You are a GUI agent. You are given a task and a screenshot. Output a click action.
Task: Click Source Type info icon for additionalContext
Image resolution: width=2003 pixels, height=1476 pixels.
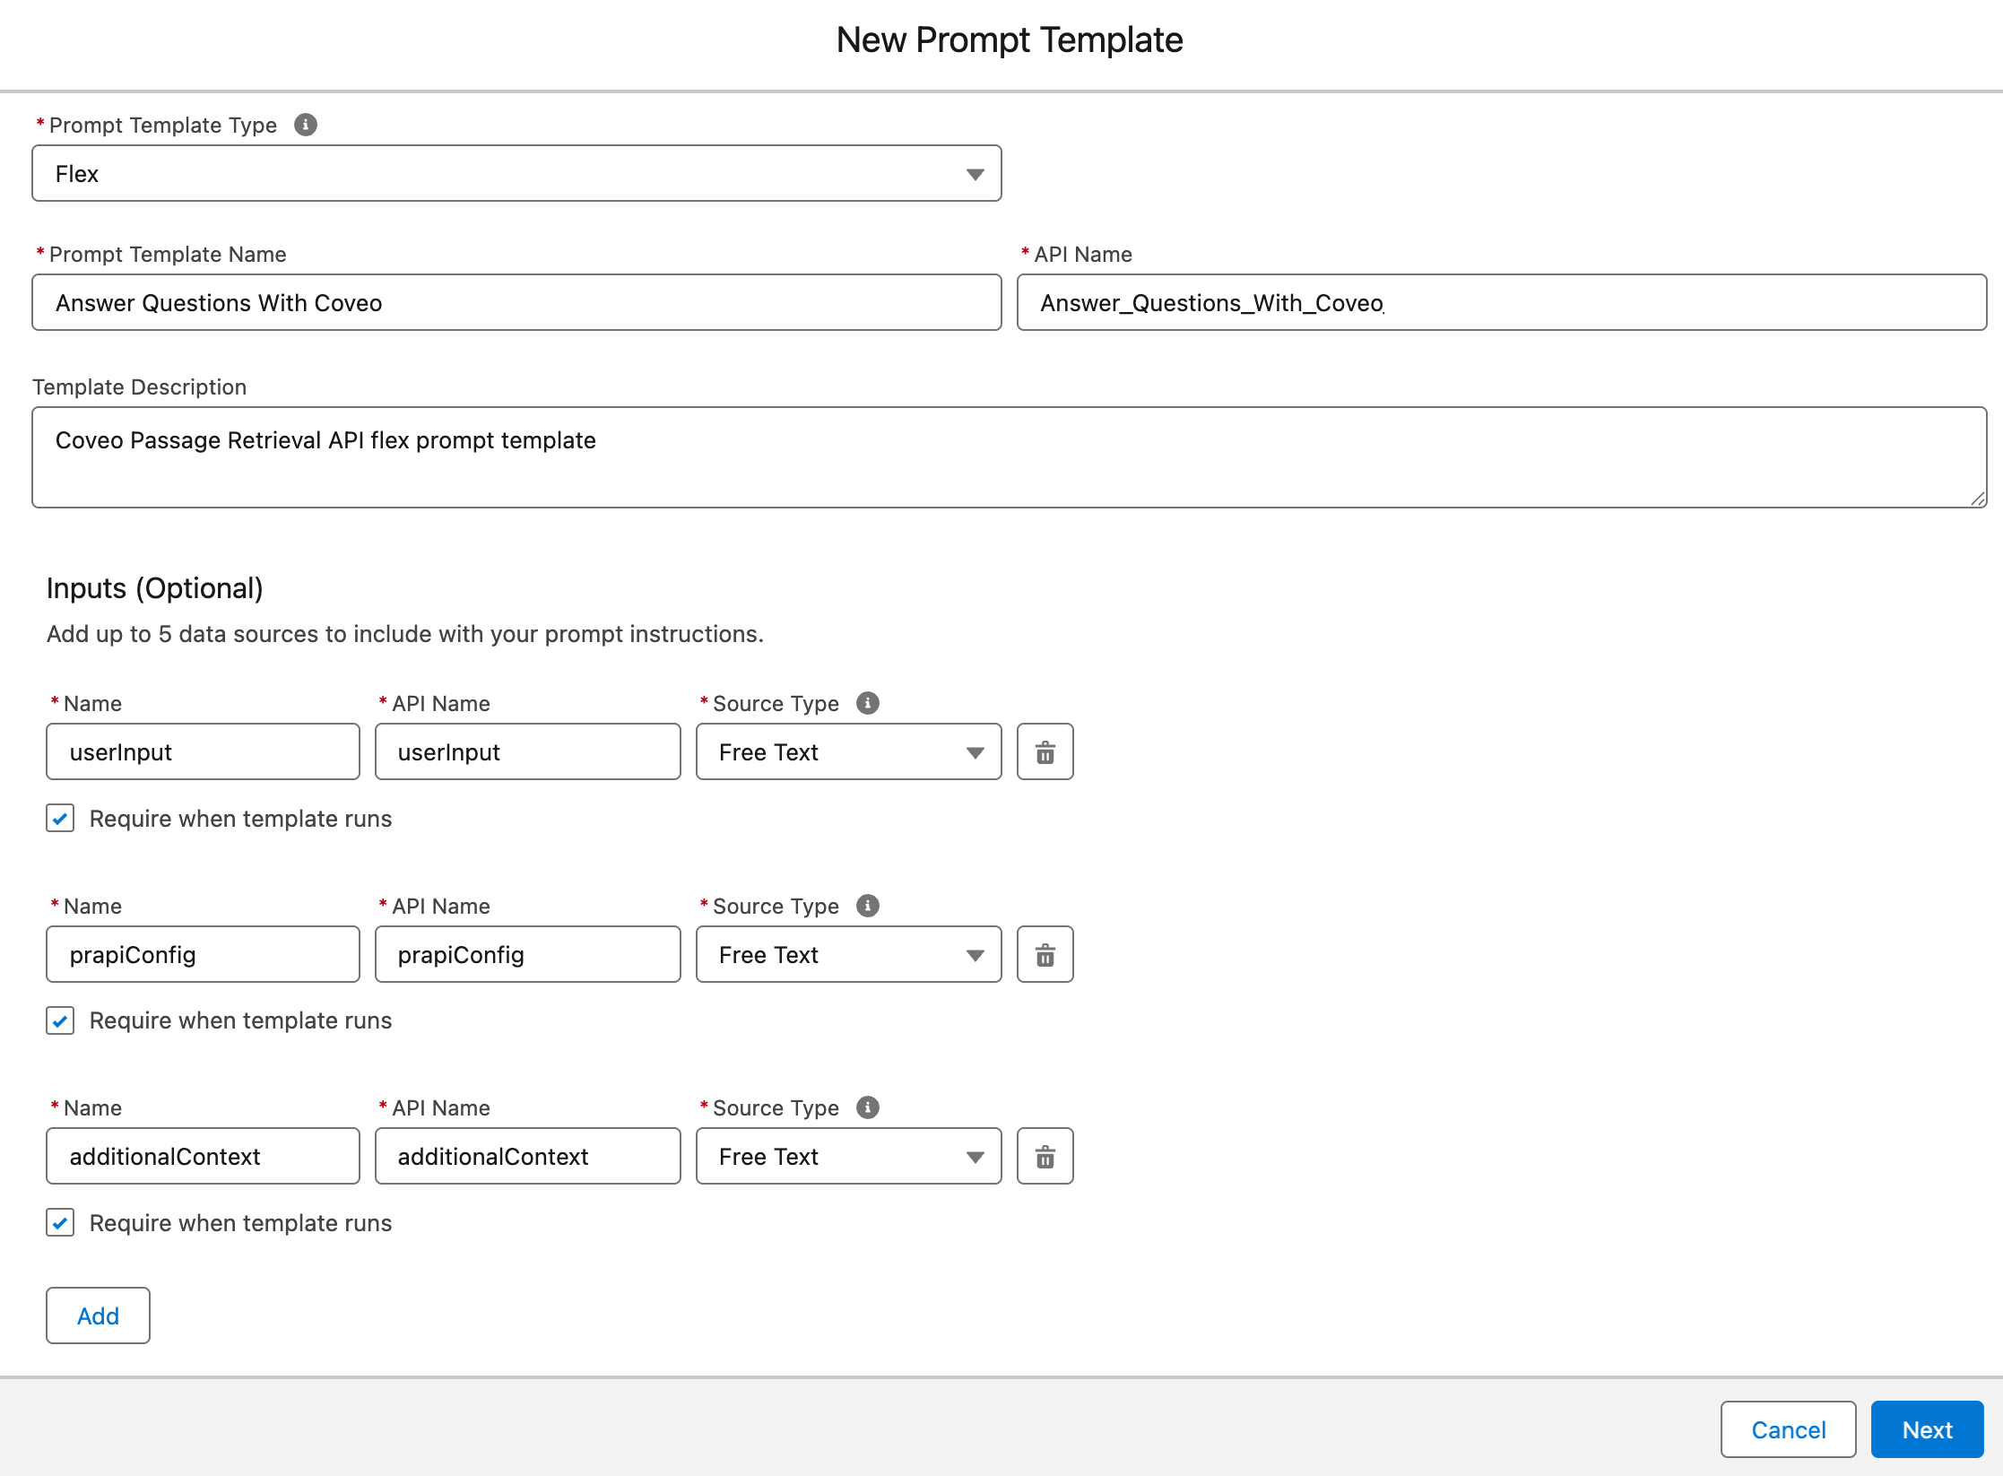867,1107
